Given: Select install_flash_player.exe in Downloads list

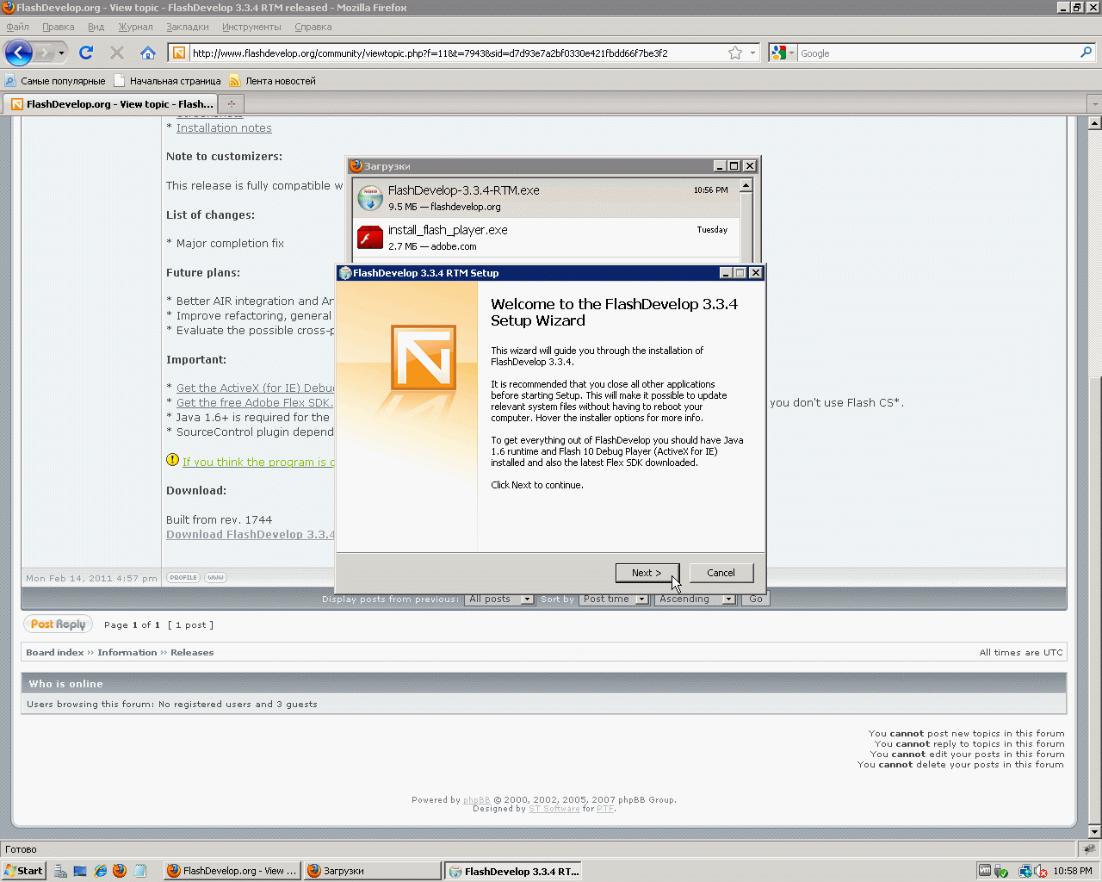Looking at the screenshot, I should coord(546,238).
